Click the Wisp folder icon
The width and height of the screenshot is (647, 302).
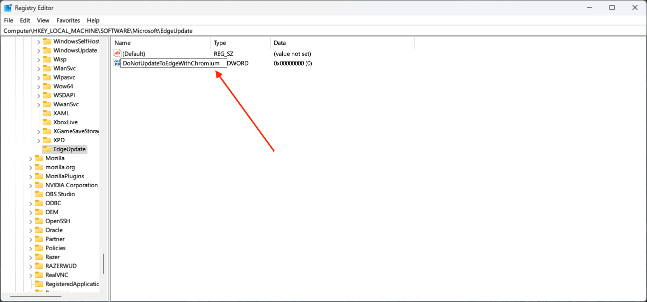(47, 59)
